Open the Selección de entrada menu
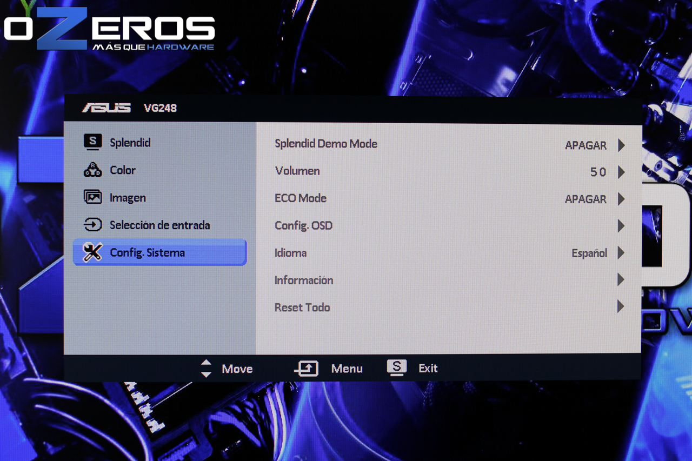This screenshot has width=692, height=461. click(159, 225)
